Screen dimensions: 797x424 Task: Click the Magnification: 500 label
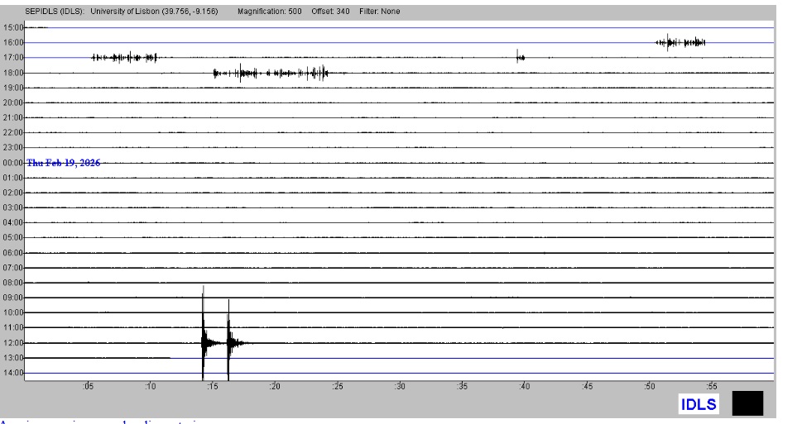click(270, 12)
